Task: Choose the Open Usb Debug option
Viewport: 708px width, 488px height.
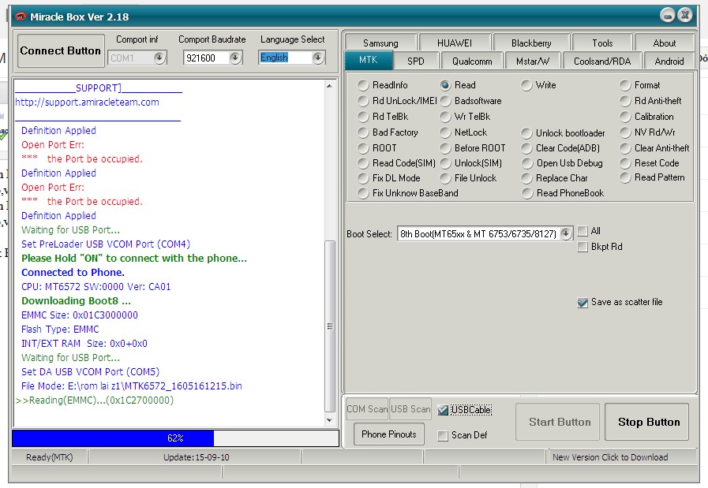Action: [526, 163]
